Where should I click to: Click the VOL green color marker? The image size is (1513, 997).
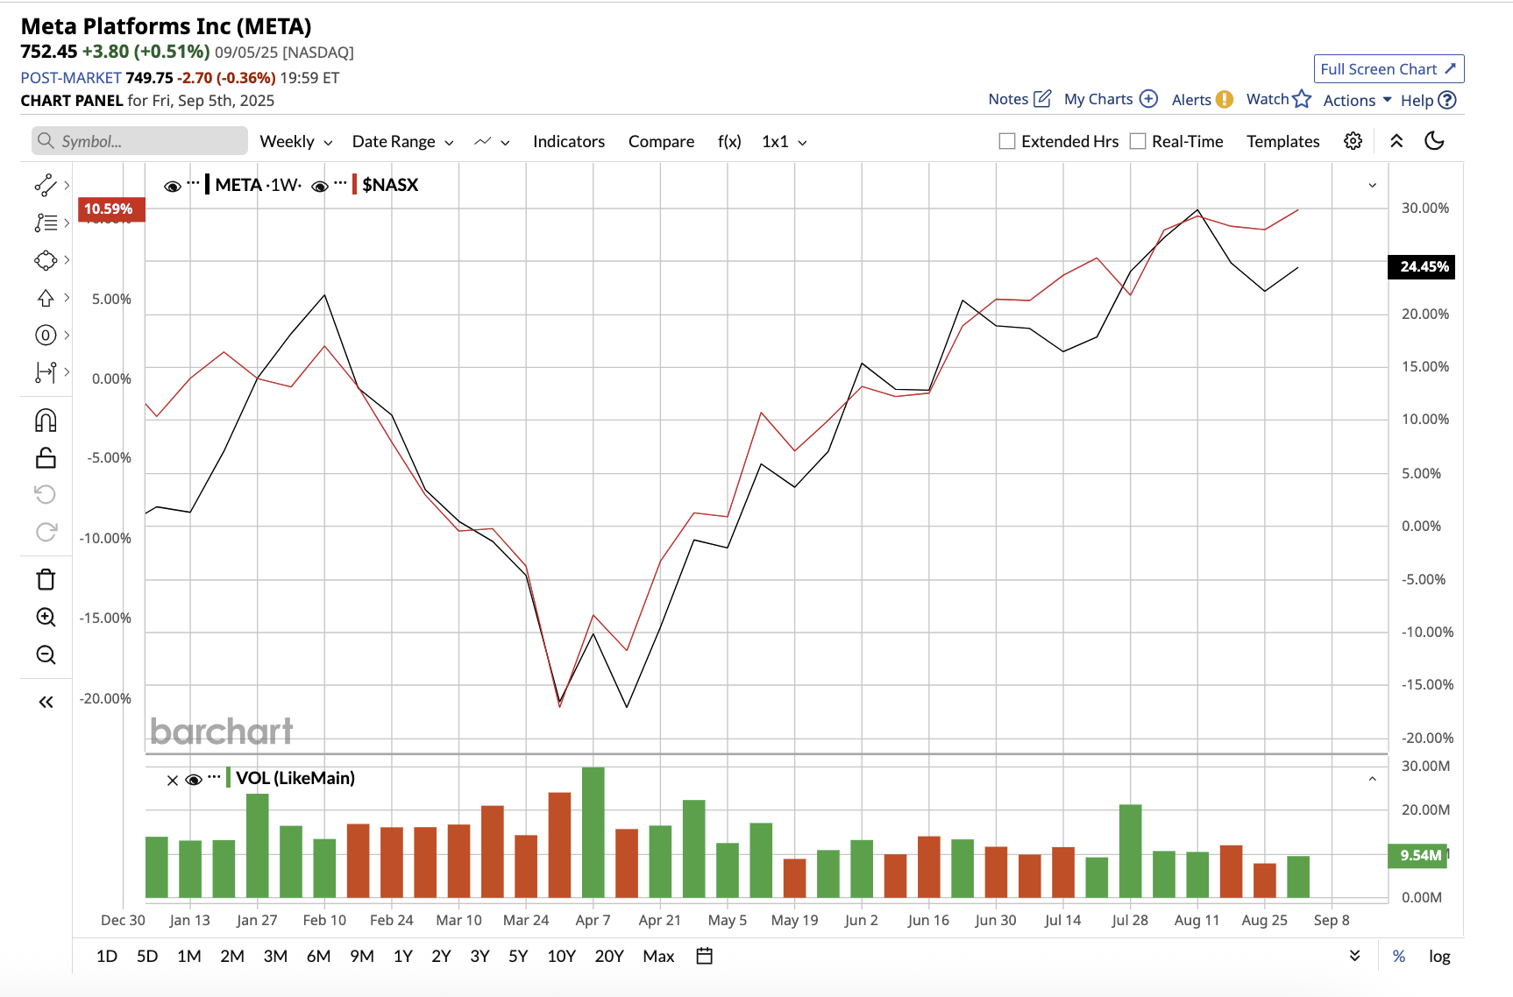[228, 778]
